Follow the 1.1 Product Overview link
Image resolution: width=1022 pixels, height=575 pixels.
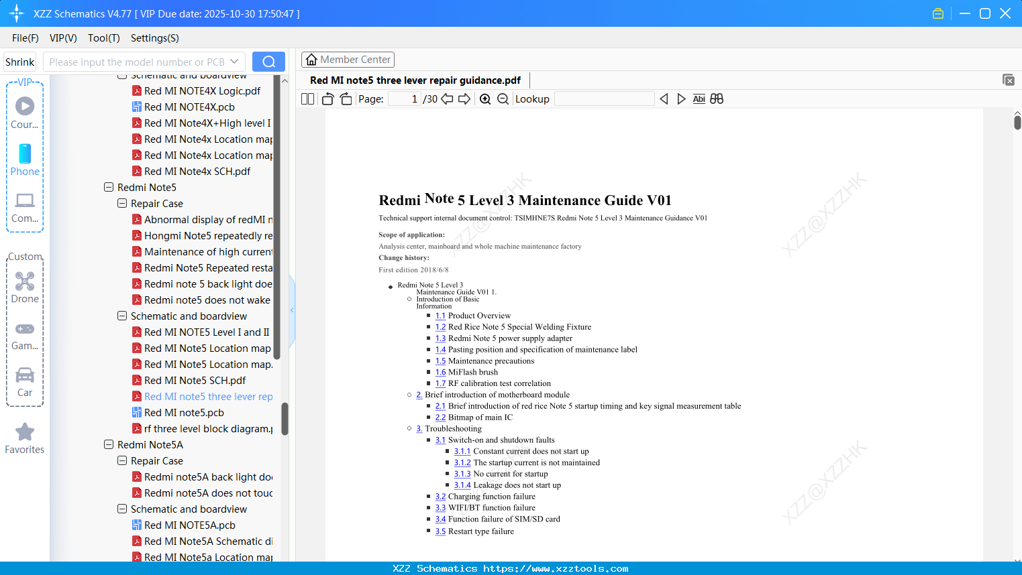(440, 316)
